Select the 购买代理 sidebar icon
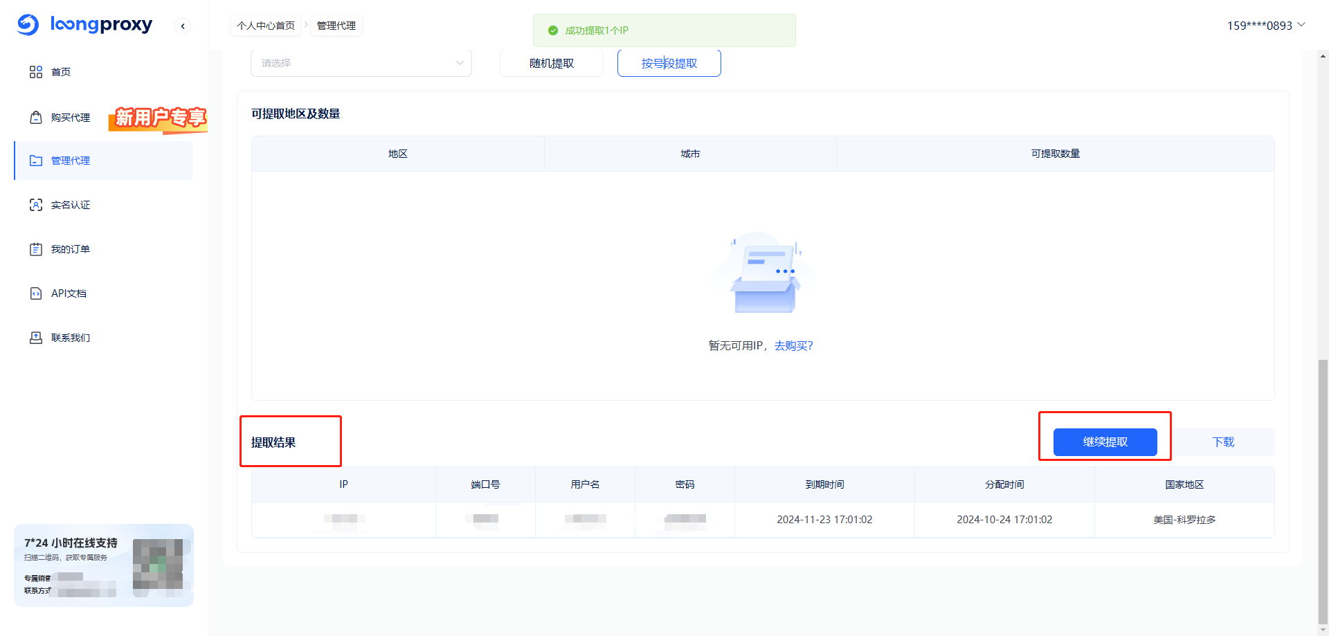Image resolution: width=1329 pixels, height=636 pixels. click(36, 117)
